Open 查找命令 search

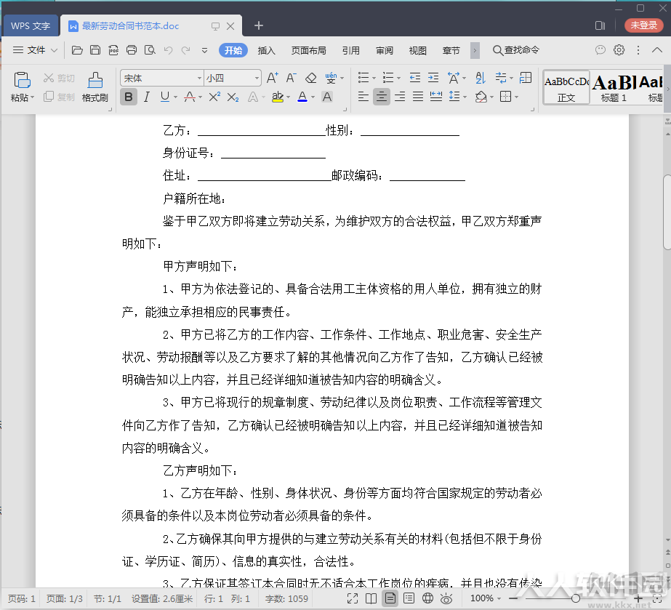click(515, 50)
